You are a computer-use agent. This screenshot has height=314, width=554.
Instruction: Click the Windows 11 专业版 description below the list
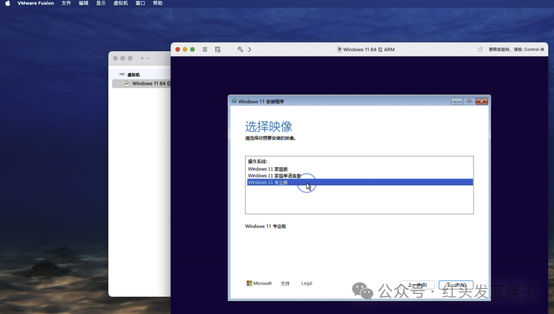point(265,226)
